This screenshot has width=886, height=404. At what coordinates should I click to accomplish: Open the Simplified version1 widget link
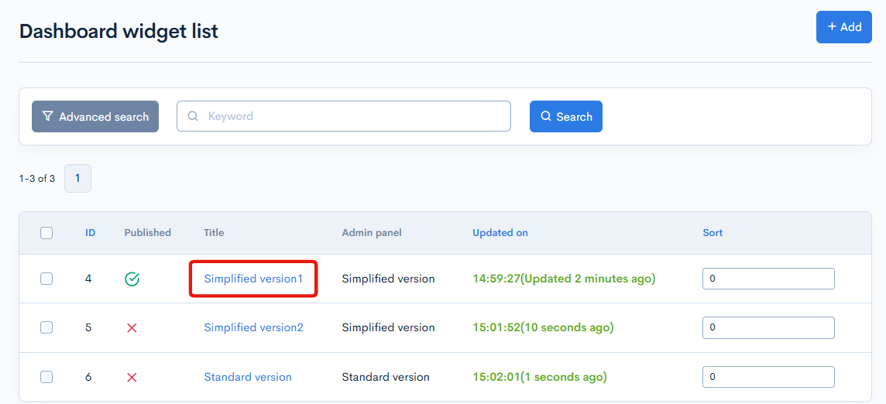[x=253, y=279]
